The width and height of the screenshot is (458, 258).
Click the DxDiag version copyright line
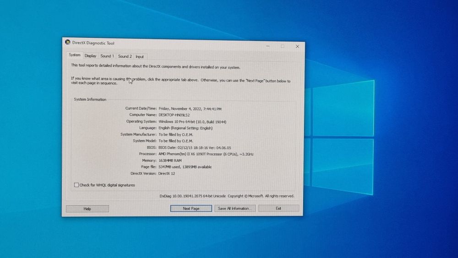click(227, 196)
